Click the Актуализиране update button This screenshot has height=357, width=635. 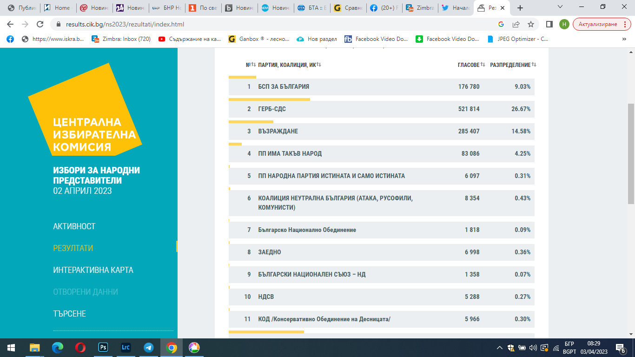pos(602,24)
